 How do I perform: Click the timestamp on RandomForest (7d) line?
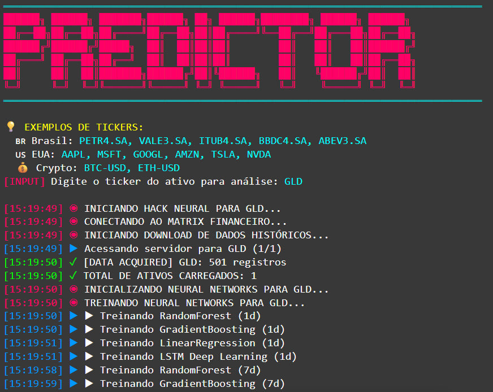pyautogui.click(x=34, y=370)
